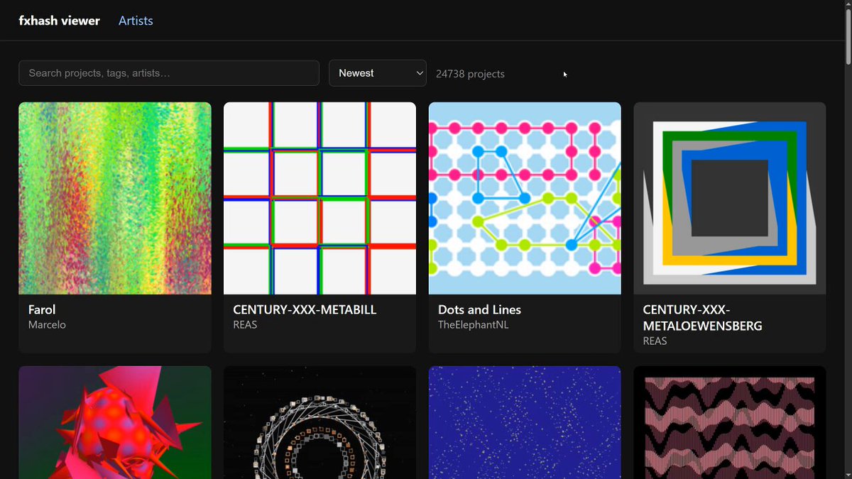Viewport: 852px width, 479px height.
Task: Click the CENTURY-XXX-METABILL project title
Action: point(305,309)
